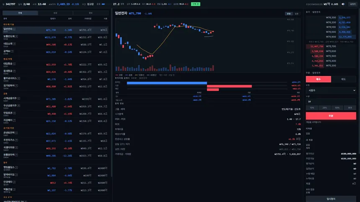This screenshot has width=360, height=202.
Task: Click the 50% quantity preset button
Action: pos(337,108)
